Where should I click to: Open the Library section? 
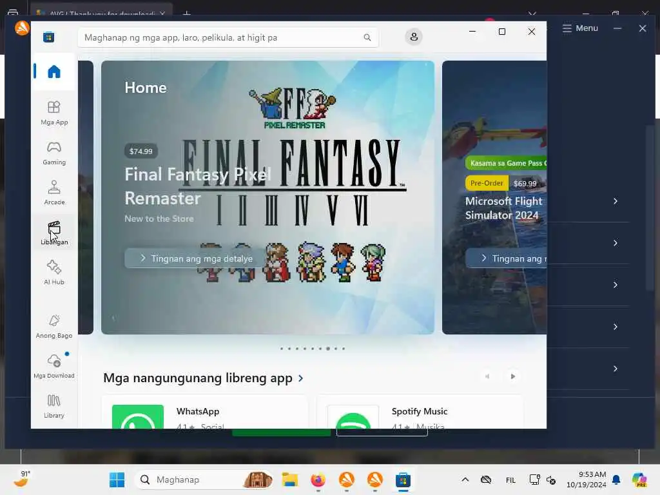point(54,406)
